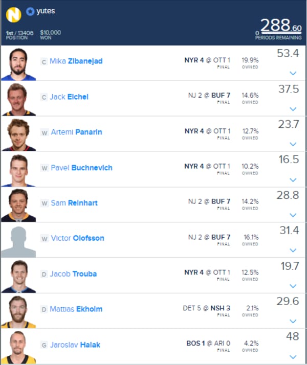Expand Sam Reinhart's stats chevron

tap(293, 215)
